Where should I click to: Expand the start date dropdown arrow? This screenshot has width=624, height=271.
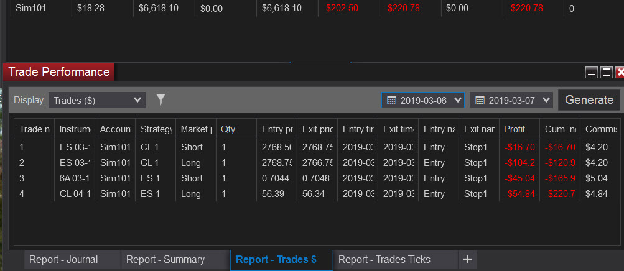pyautogui.click(x=458, y=100)
